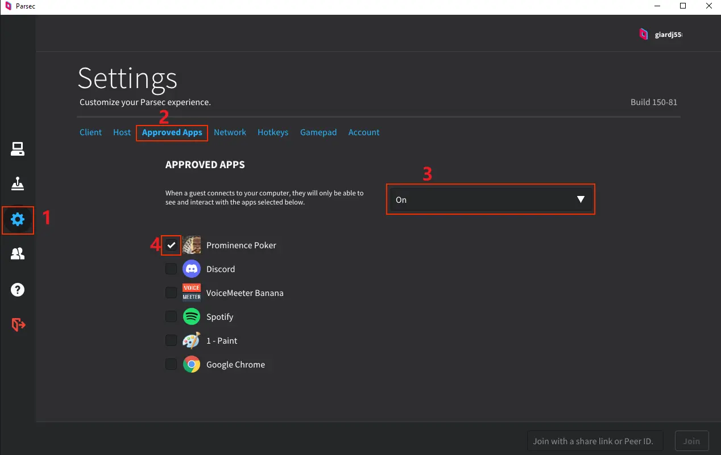
Task: Switch to the Host tab
Action: coord(122,132)
